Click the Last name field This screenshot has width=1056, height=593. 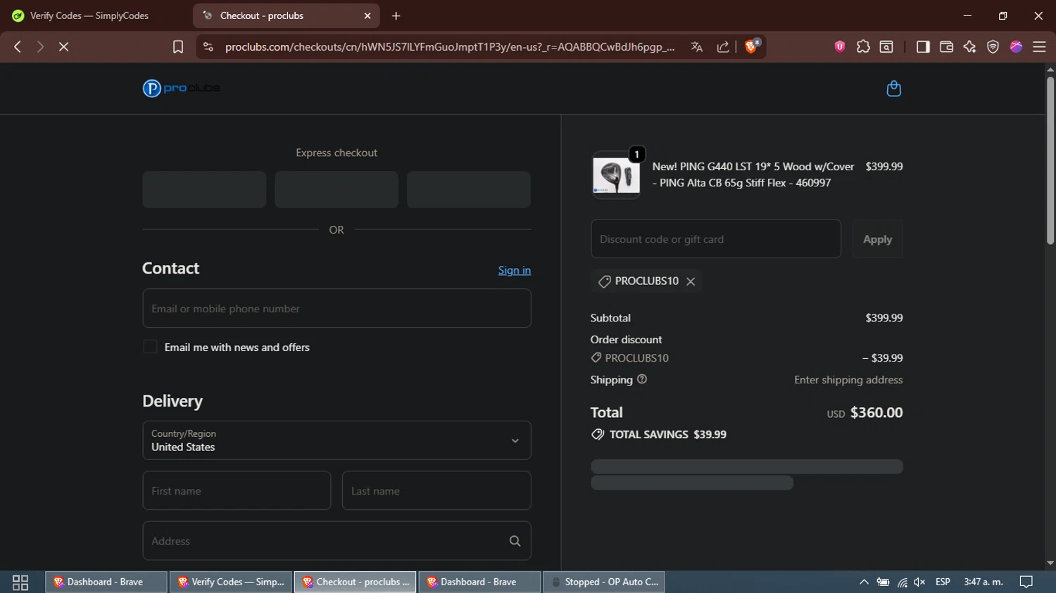click(x=436, y=490)
